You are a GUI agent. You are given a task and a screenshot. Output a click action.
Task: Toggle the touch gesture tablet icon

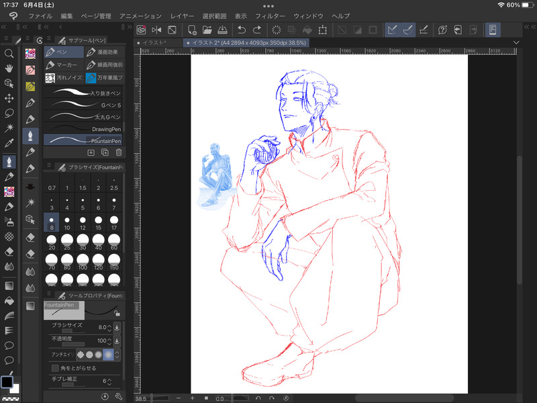click(x=493, y=30)
